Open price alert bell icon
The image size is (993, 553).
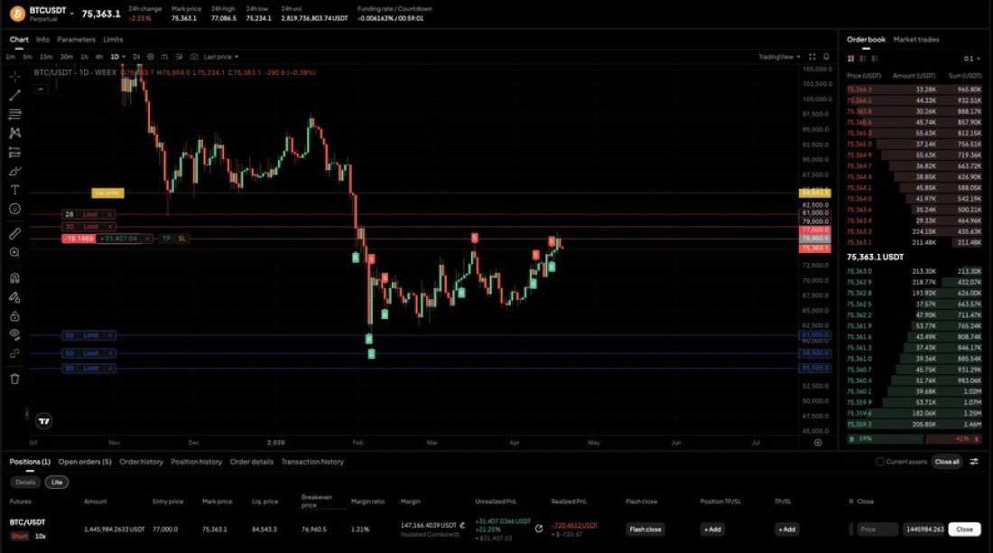click(x=826, y=57)
